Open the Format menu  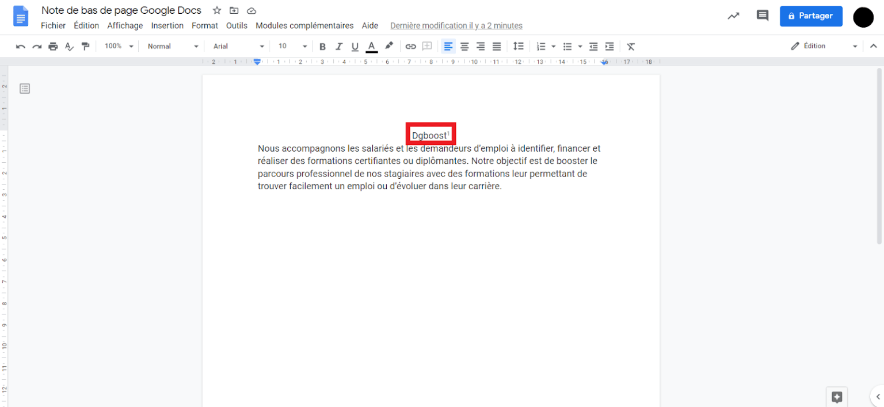[205, 25]
